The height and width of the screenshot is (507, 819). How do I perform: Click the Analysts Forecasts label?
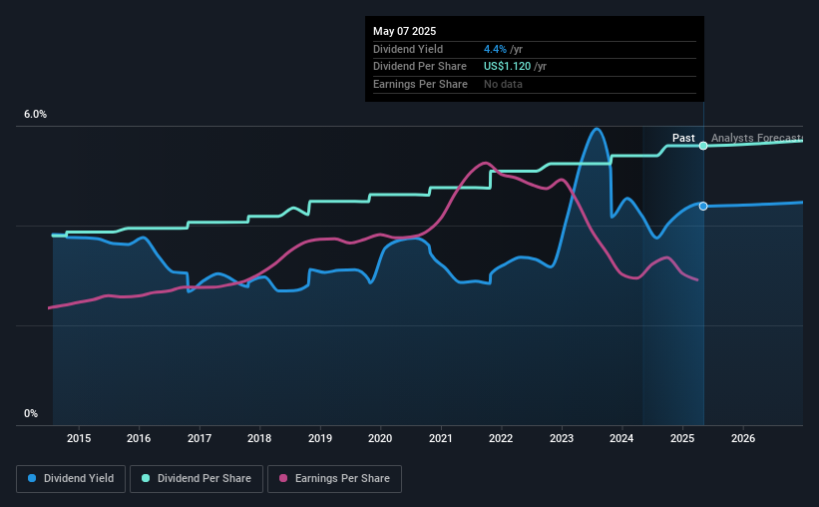coord(757,138)
